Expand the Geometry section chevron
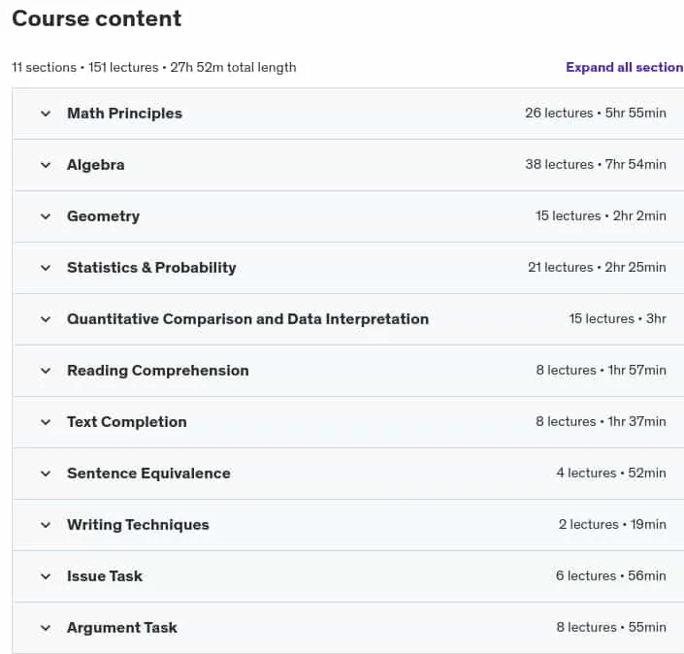The height and width of the screenshot is (654, 684). pos(46,216)
